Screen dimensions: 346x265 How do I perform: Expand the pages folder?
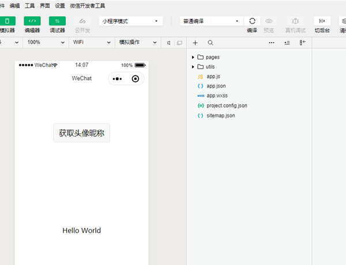pyautogui.click(x=193, y=58)
